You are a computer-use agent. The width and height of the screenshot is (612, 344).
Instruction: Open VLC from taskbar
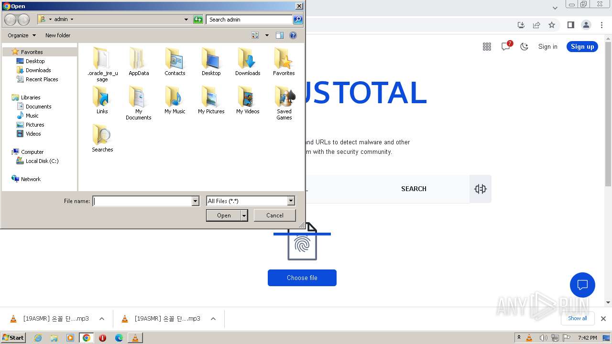pyautogui.click(x=135, y=338)
